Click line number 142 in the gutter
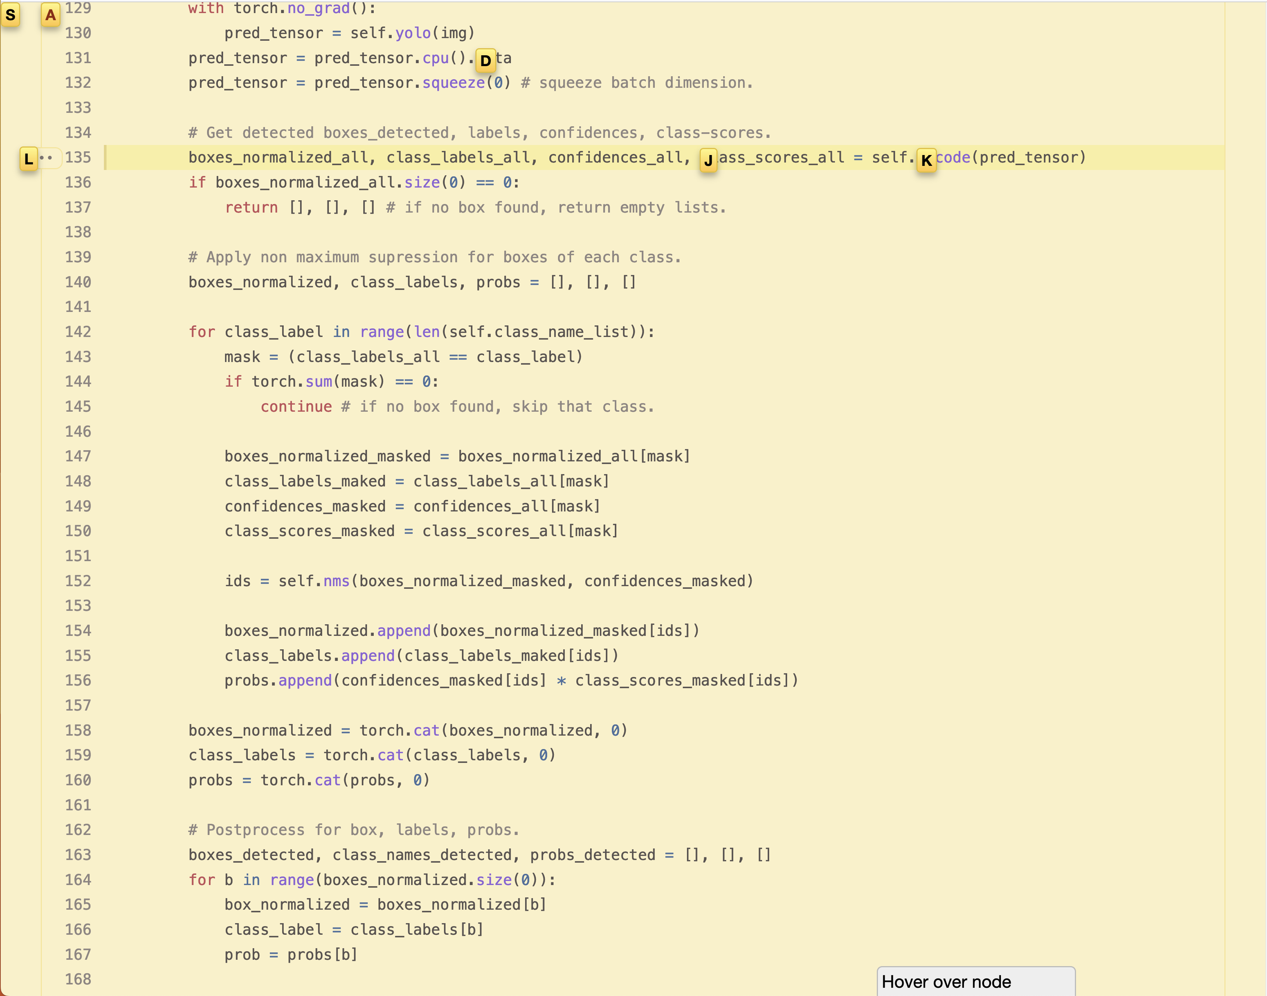 click(x=78, y=332)
